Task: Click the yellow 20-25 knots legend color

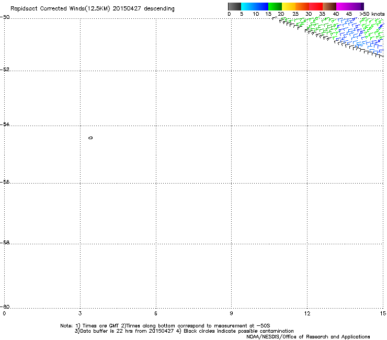Action: (289, 6)
